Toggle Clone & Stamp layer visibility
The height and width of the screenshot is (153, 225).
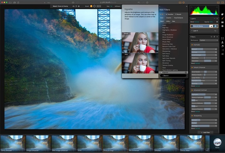coord(192,26)
